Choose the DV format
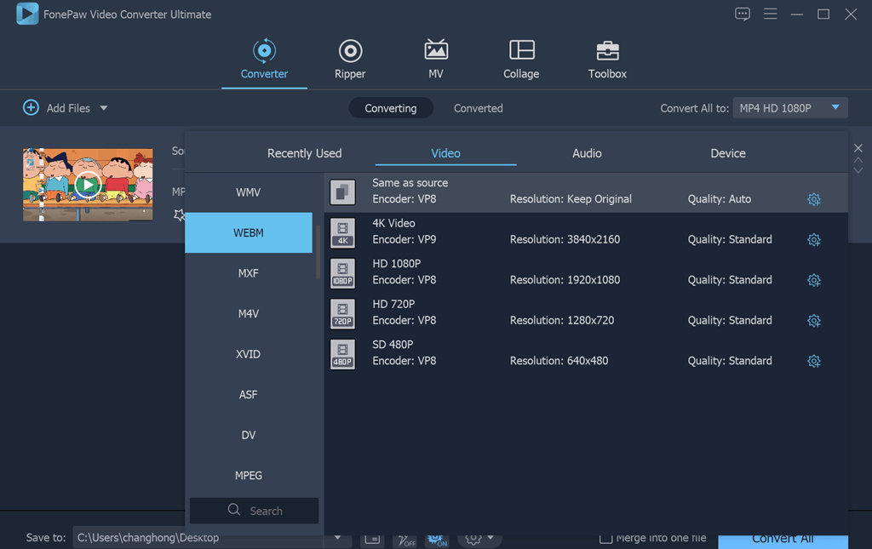This screenshot has width=872, height=549. (x=248, y=435)
